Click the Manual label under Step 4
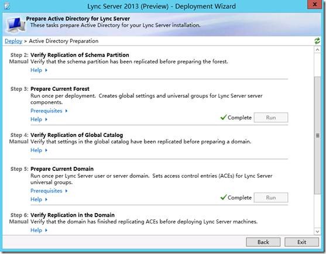This screenshot has width=326, height=254. click(19, 142)
